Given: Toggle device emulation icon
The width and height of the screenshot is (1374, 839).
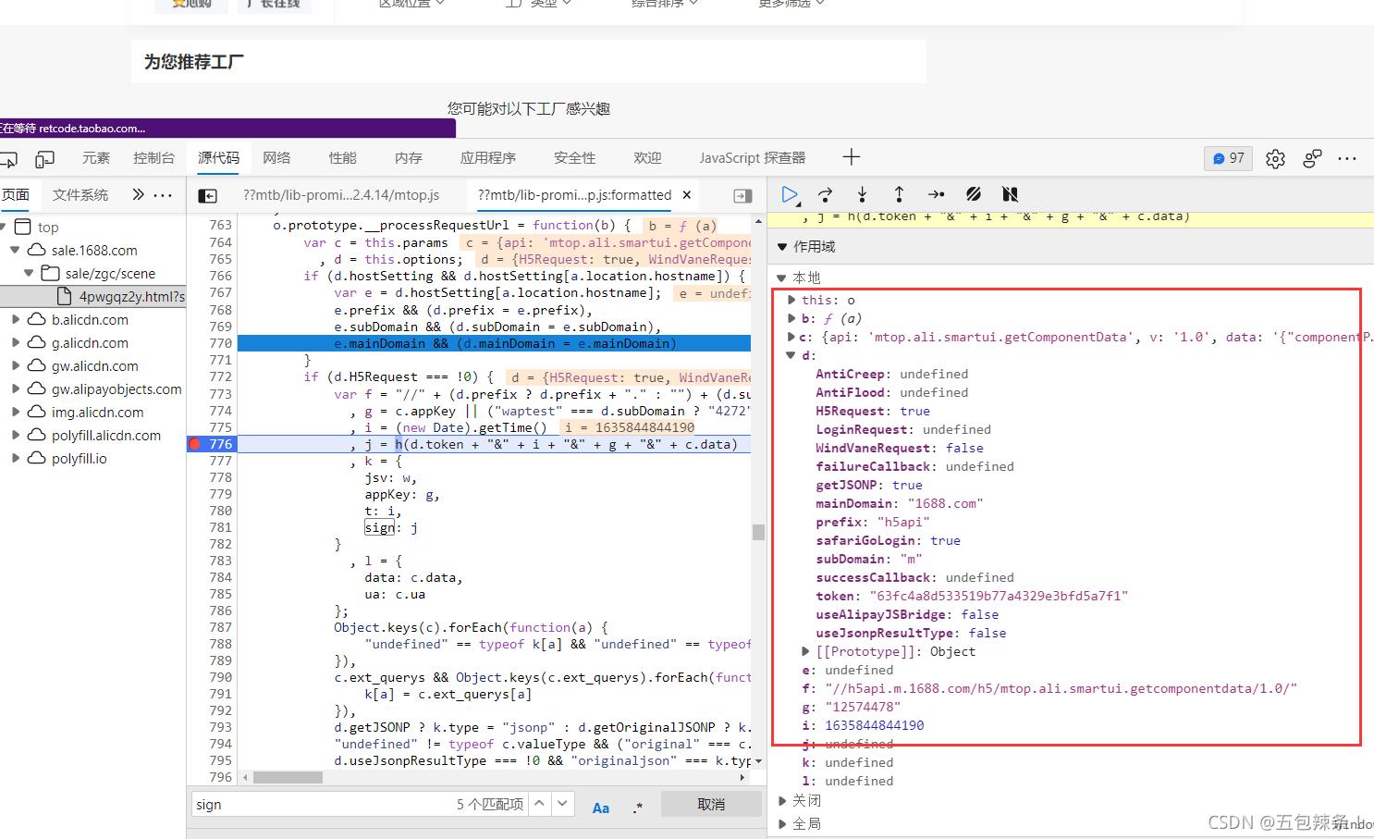Looking at the screenshot, I should pyautogui.click(x=44, y=159).
